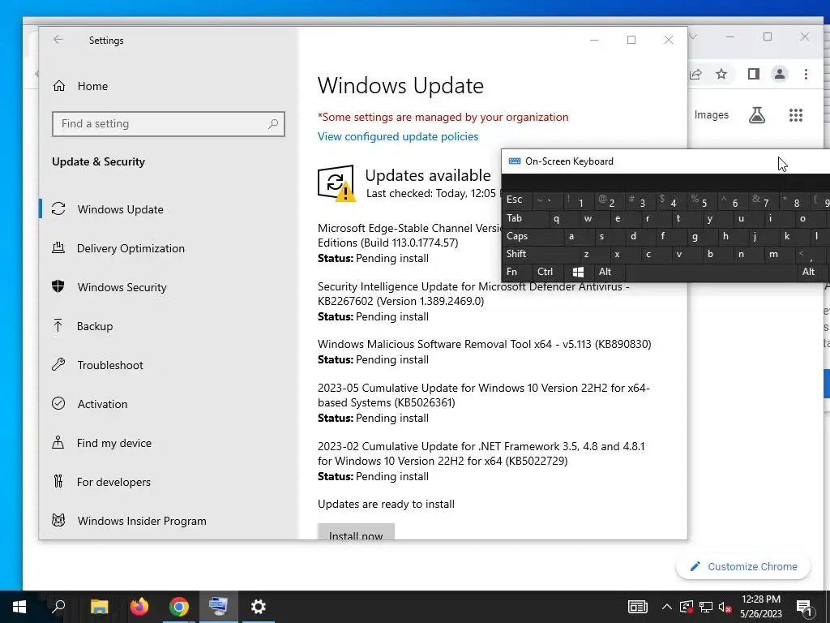The width and height of the screenshot is (830, 623).
Task: Click the Updates available status icon
Action: [336, 183]
